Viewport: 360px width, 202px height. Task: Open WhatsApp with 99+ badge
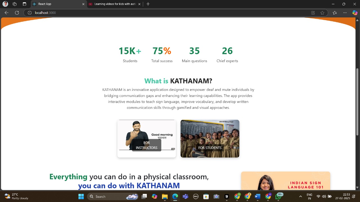(279, 196)
